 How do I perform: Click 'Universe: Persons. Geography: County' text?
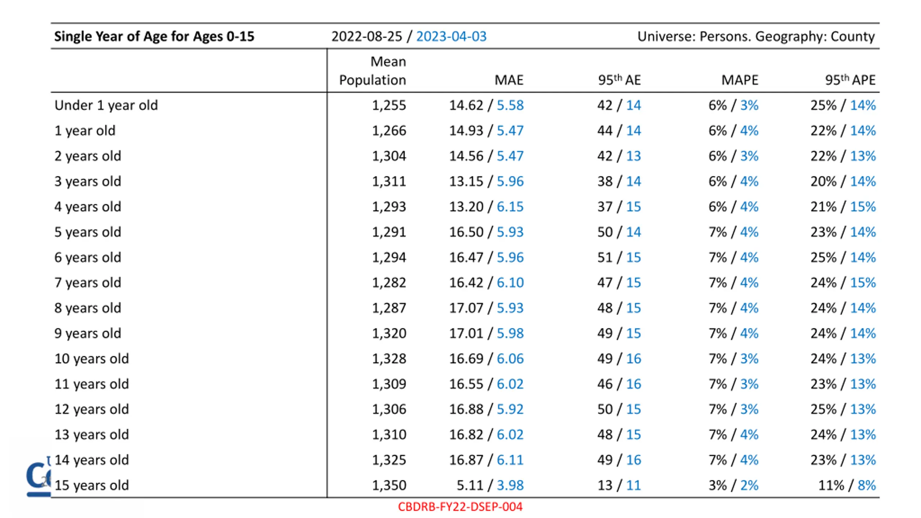tap(756, 36)
